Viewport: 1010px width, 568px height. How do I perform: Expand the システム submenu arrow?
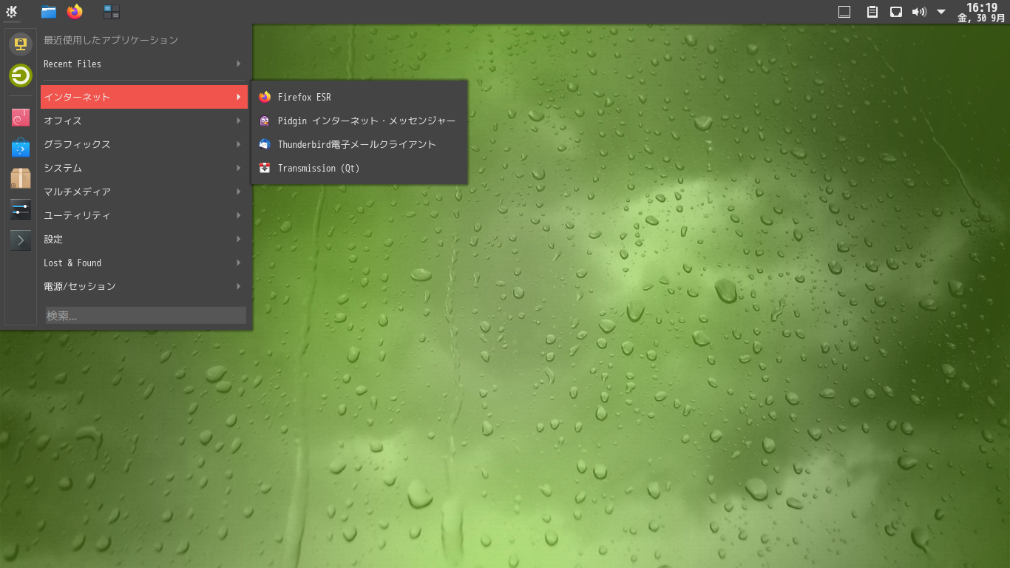click(x=238, y=168)
